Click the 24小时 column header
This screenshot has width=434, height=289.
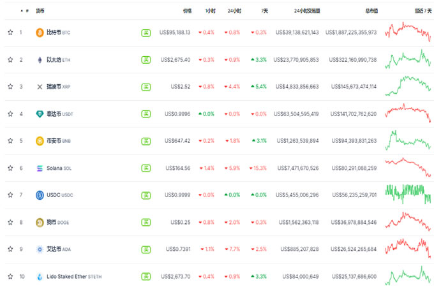coord(232,11)
